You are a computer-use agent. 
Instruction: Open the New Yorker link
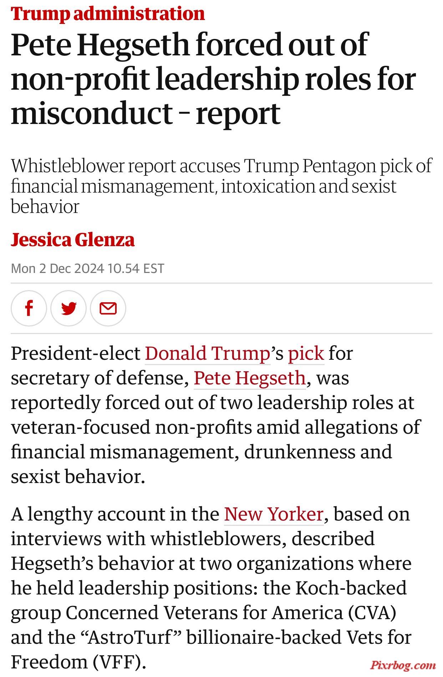coord(274,514)
